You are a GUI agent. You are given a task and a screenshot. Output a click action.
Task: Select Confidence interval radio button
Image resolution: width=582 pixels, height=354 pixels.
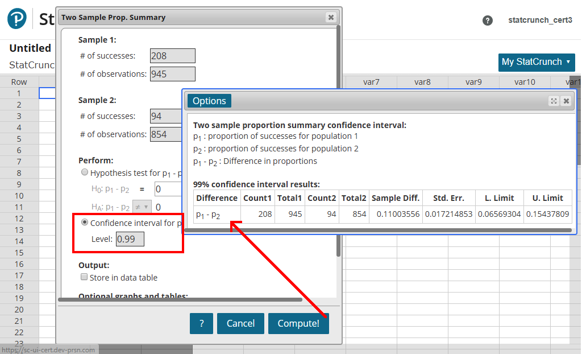coord(85,223)
